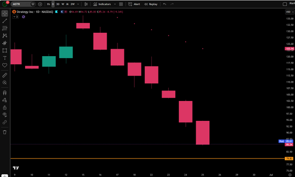Open the drawings link sync tool
Screen dimensions: 295x177
(x=5, y=122)
